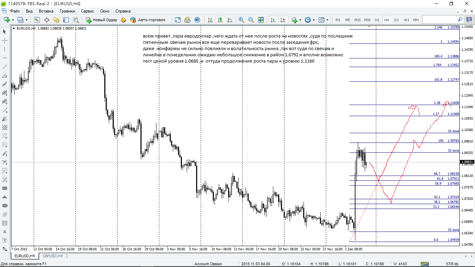Viewport: 475px width, 267px height.
Task: Open the Сервис menu
Action: 88,11
